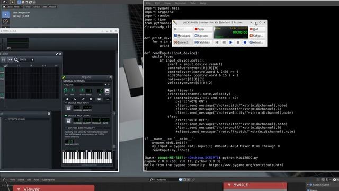
Task: Open Blender editor type dropdown at top-left
Action: (x=5, y=2)
